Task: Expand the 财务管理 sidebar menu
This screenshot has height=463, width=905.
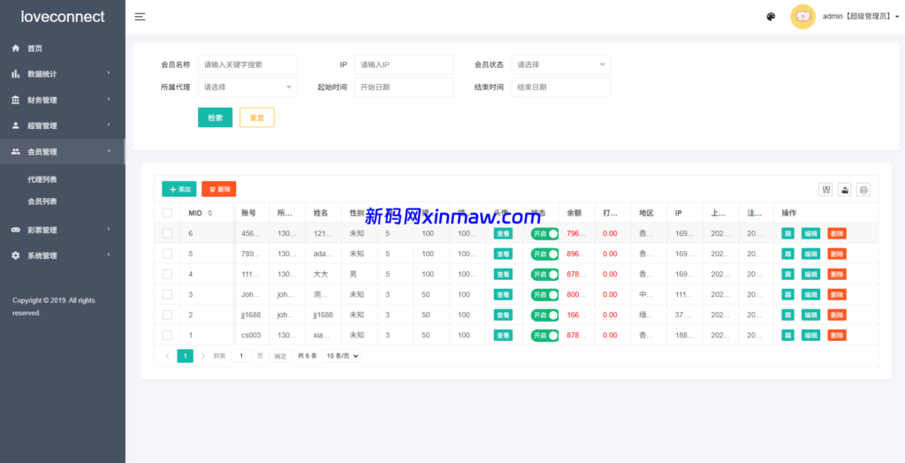Action: pos(63,100)
